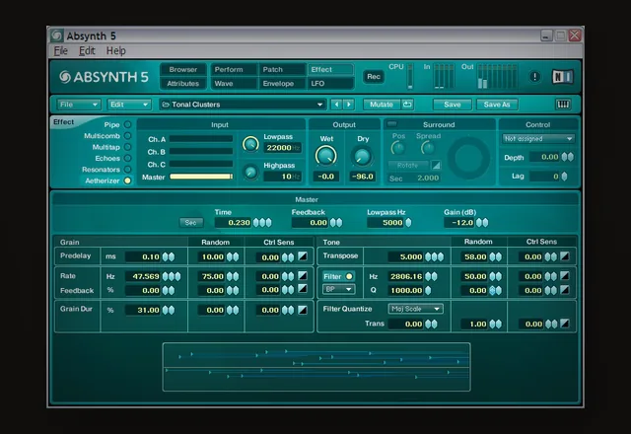This screenshot has width=631, height=434.
Task: Toggle the Sec time mode
Action: [190, 222]
